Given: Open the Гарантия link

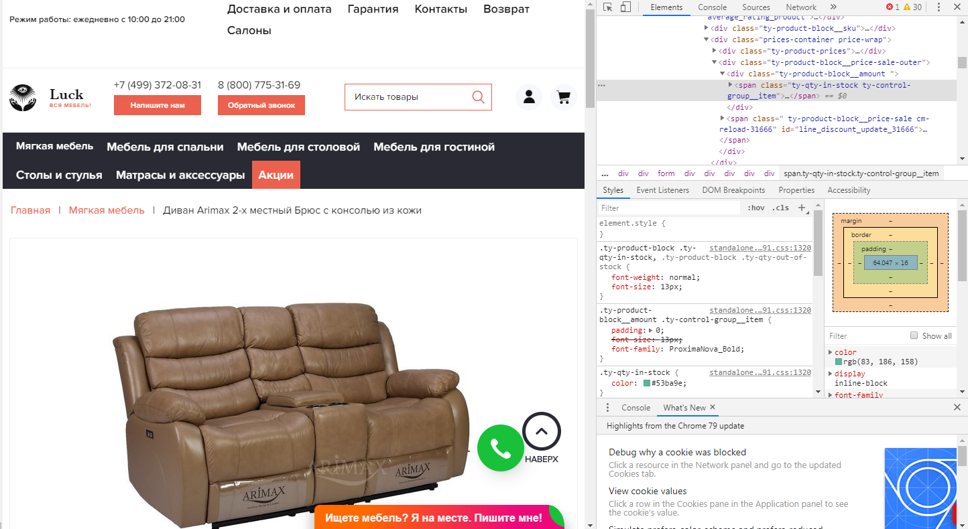Looking at the screenshot, I should [373, 9].
